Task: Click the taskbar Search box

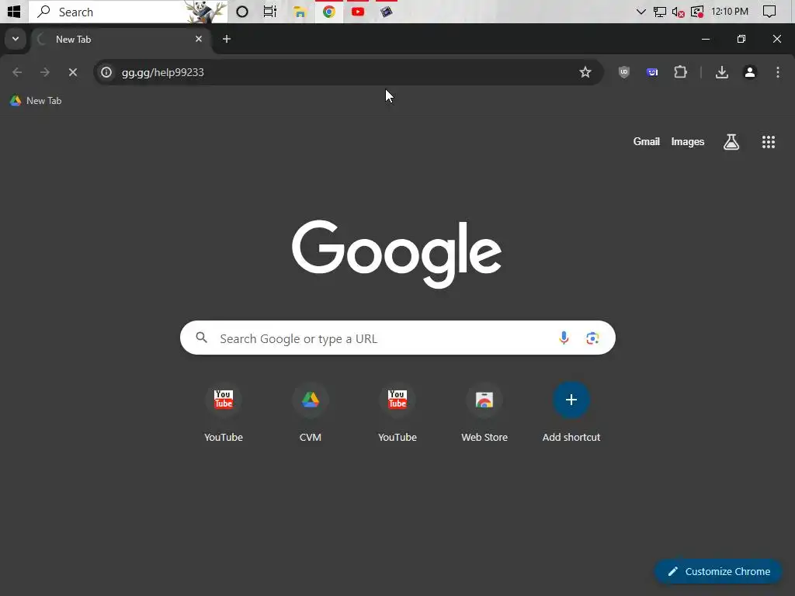Action: 128,11
